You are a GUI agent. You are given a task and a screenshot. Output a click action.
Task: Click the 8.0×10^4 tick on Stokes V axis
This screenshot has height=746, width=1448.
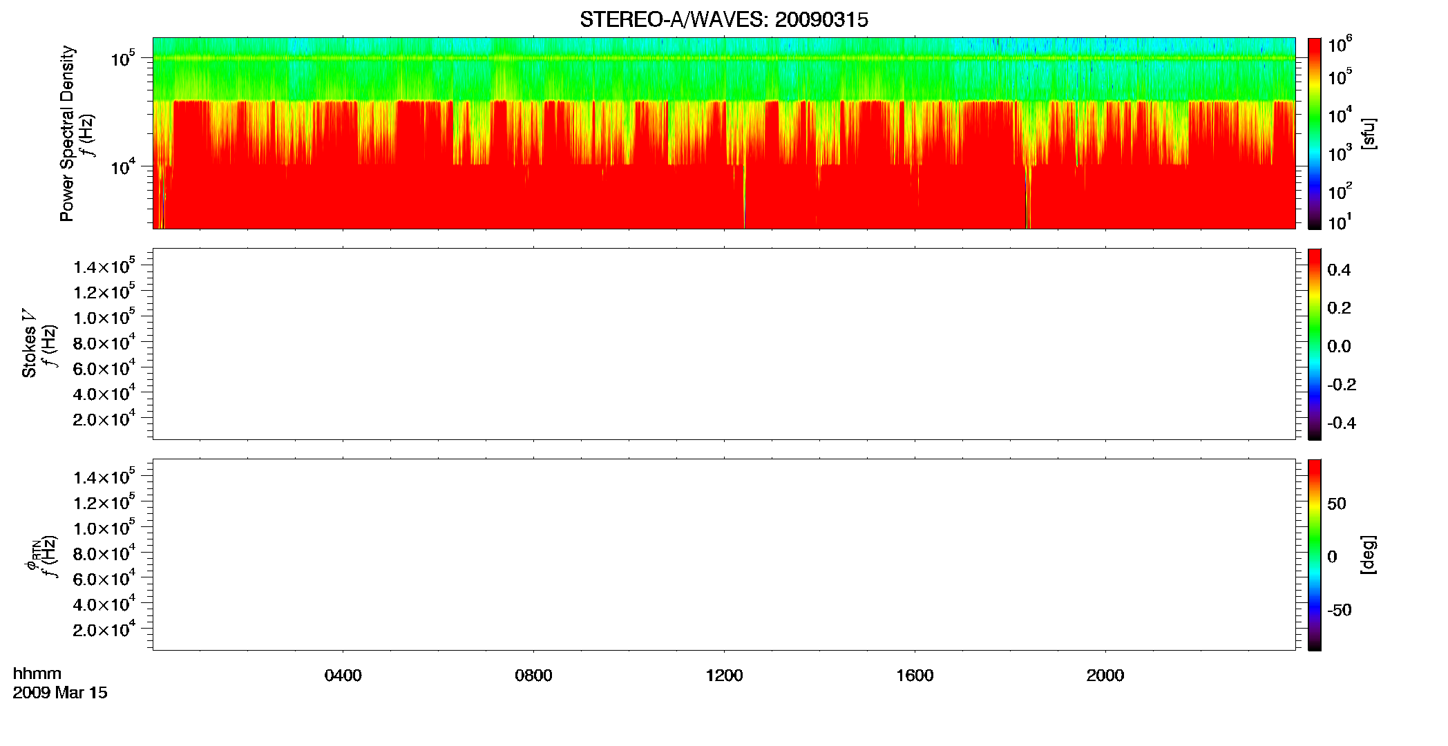click(x=104, y=342)
